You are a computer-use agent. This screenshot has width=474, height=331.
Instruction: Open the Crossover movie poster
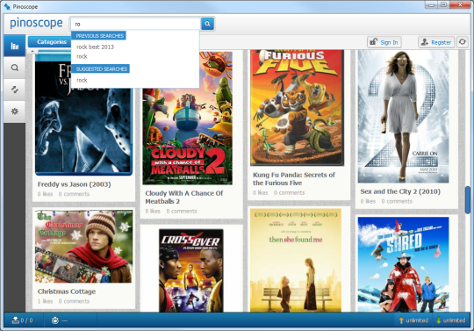point(191,270)
